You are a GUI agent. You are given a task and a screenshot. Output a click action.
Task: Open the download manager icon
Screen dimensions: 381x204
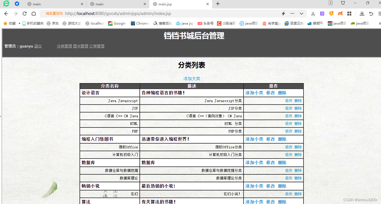362,13
